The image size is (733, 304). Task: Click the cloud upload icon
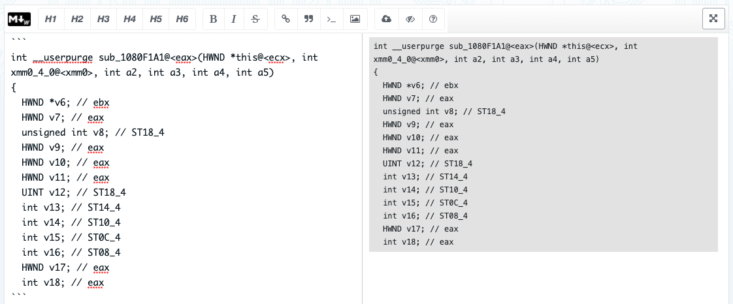pyautogui.click(x=386, y=19)
